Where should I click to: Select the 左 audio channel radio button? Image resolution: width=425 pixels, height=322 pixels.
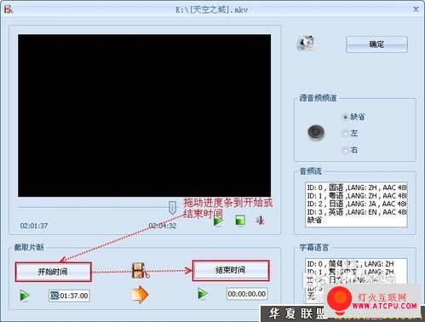(x=345, y=133)
